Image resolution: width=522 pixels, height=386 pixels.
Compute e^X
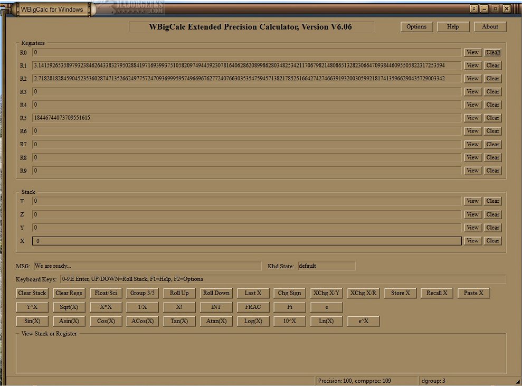coord(363,321)
